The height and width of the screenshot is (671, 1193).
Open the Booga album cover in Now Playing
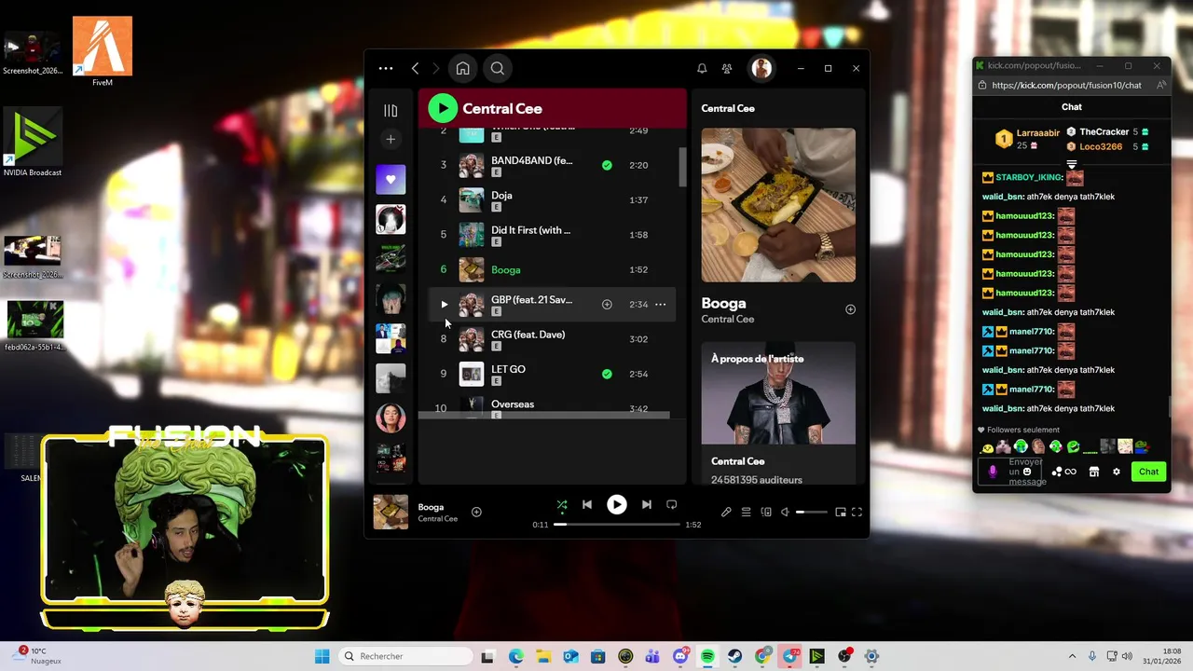click(x=778, y=205)
